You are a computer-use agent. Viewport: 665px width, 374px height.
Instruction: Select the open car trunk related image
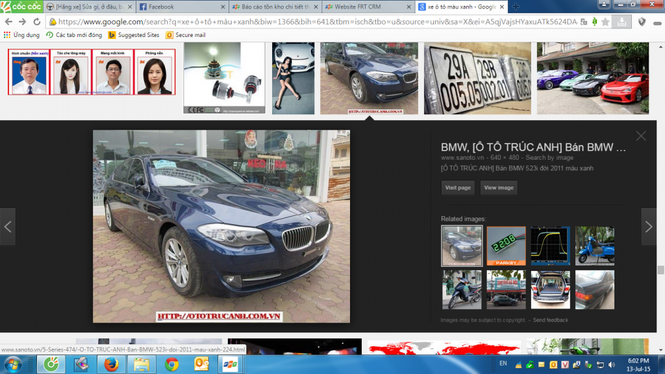pyautogui.click(x=551, y=290)
